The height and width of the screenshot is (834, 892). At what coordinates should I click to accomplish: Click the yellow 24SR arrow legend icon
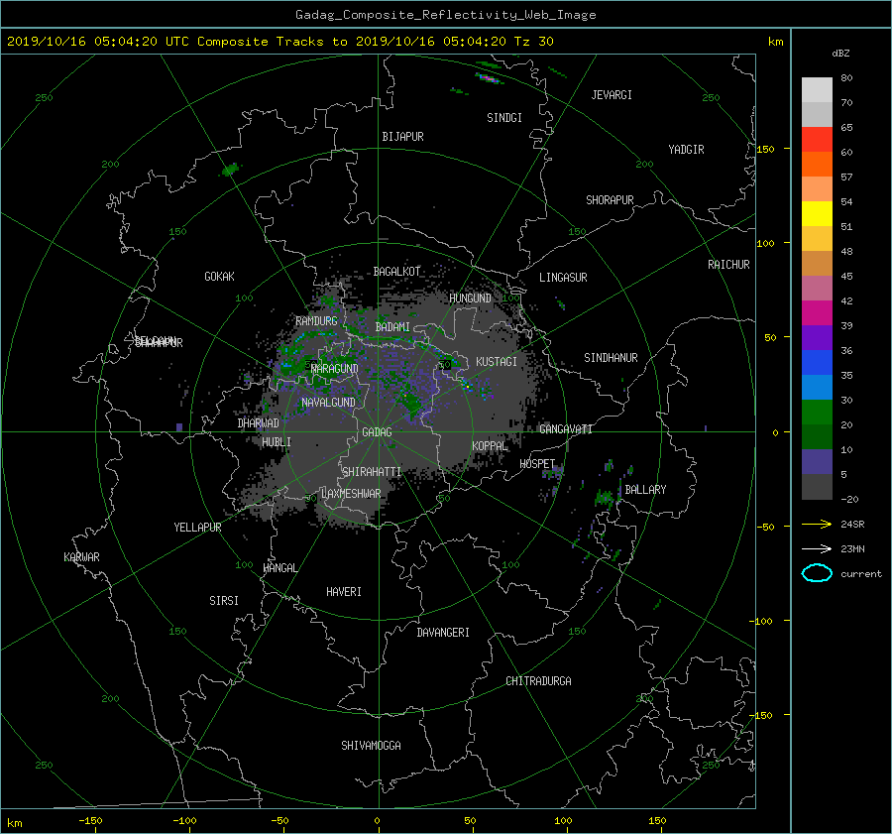[817, 524]
